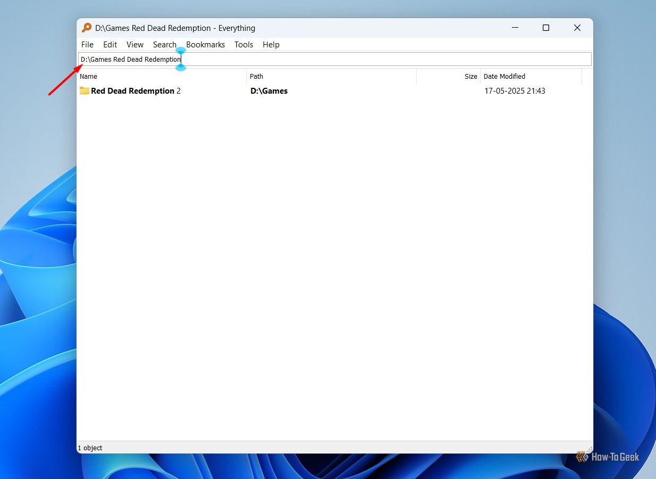Click the 17-05-2025 21:43 date value
The width and height of the screenshot is (656, 479).
point(515,91)
